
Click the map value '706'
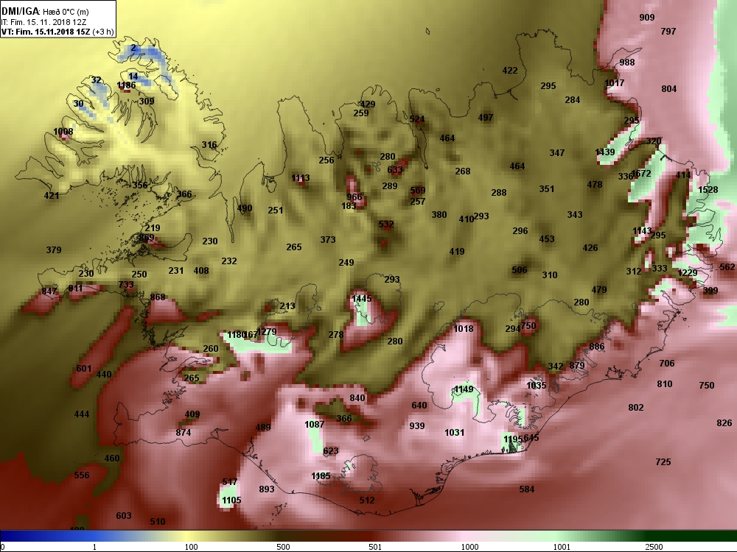(x=666, y=364)
